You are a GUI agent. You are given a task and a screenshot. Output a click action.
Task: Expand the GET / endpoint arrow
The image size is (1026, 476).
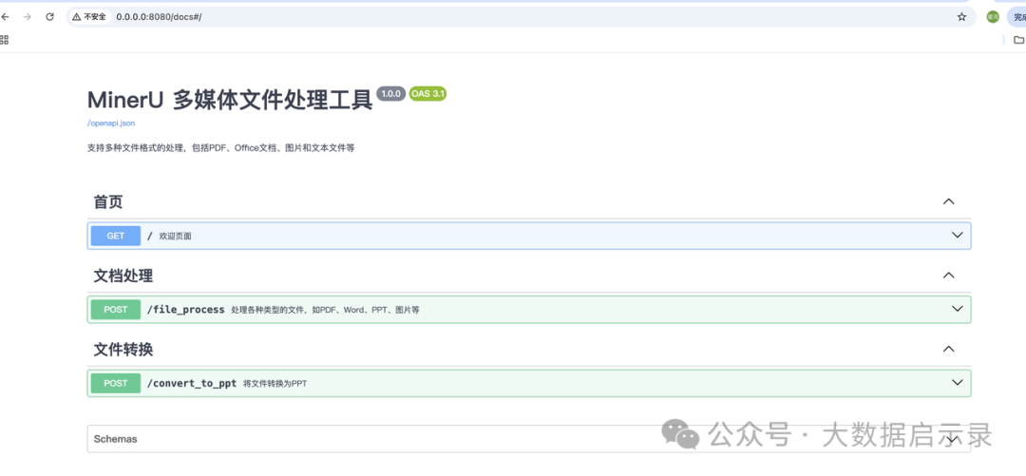(x=958, y=235)
